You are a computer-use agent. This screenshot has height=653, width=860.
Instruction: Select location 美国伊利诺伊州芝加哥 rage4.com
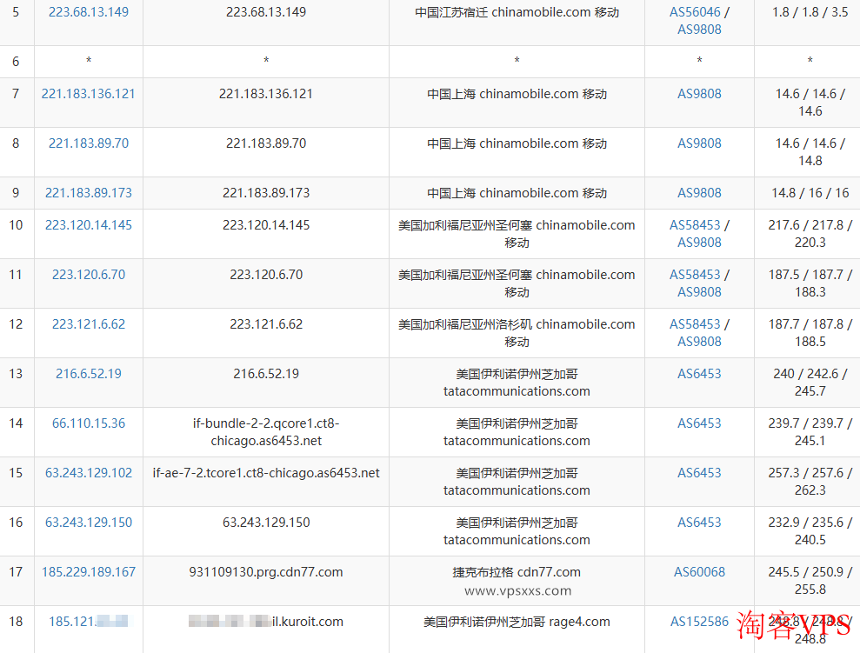pos(517,621)
